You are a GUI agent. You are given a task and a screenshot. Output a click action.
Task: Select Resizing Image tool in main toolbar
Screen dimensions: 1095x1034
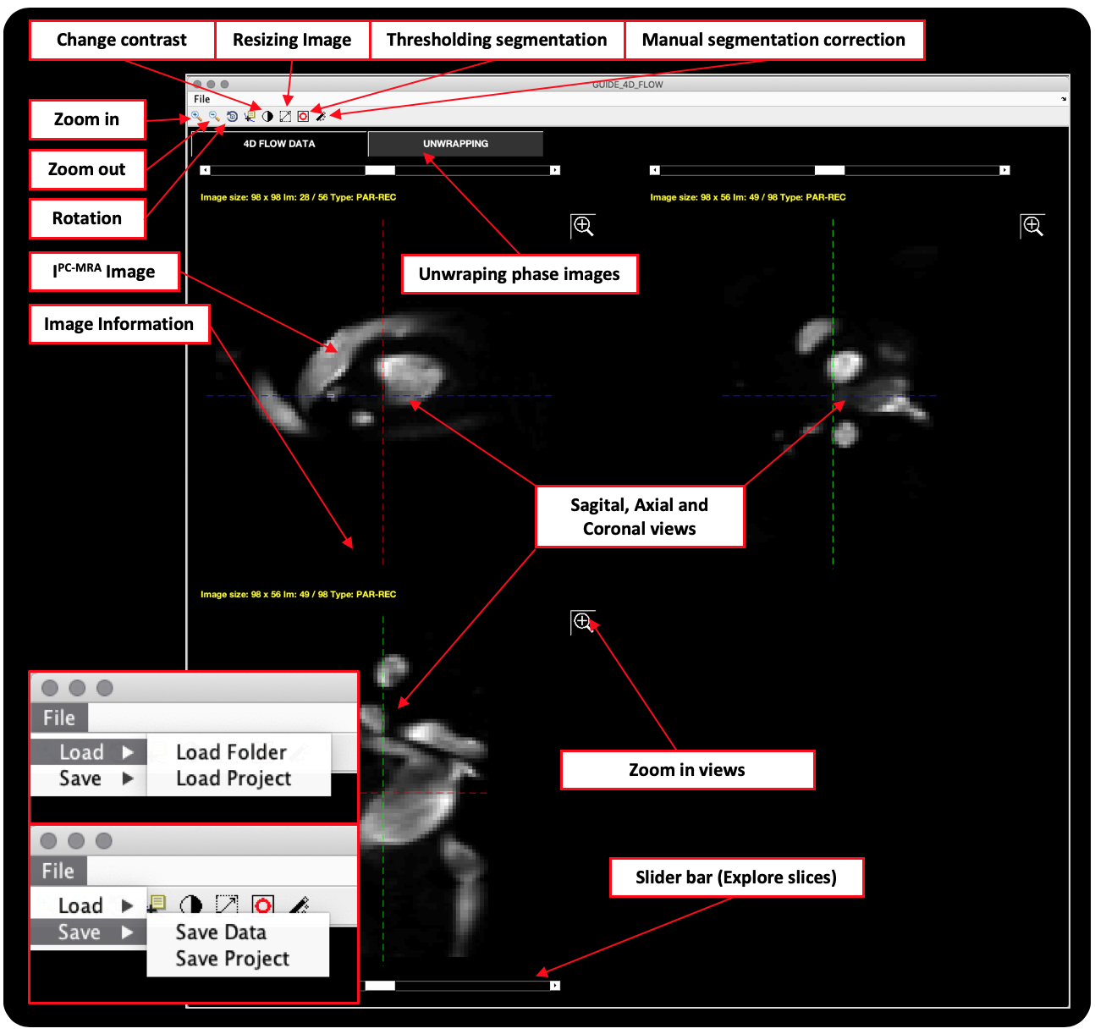click(285, 116)
